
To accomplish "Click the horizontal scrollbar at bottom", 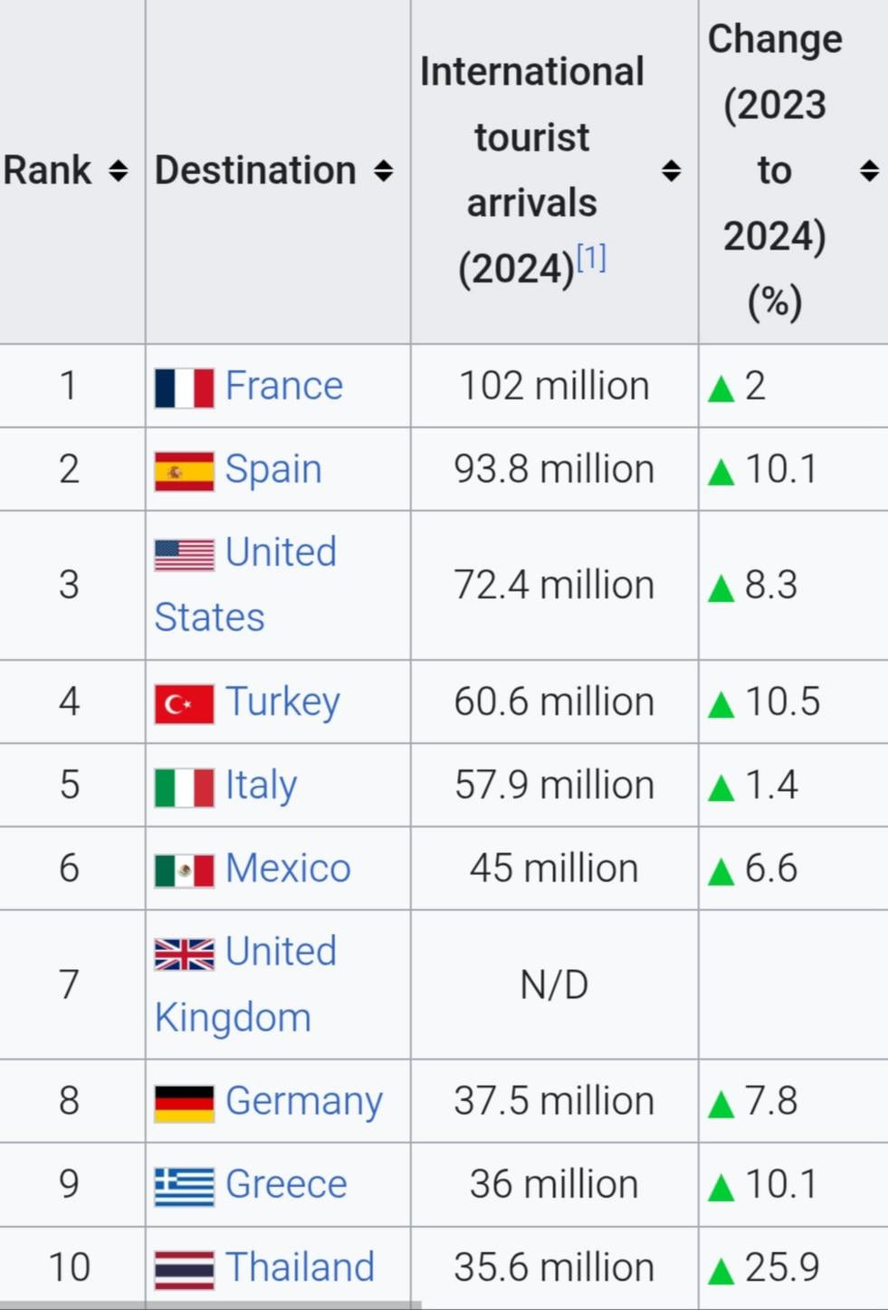I will click(210, 1305).
